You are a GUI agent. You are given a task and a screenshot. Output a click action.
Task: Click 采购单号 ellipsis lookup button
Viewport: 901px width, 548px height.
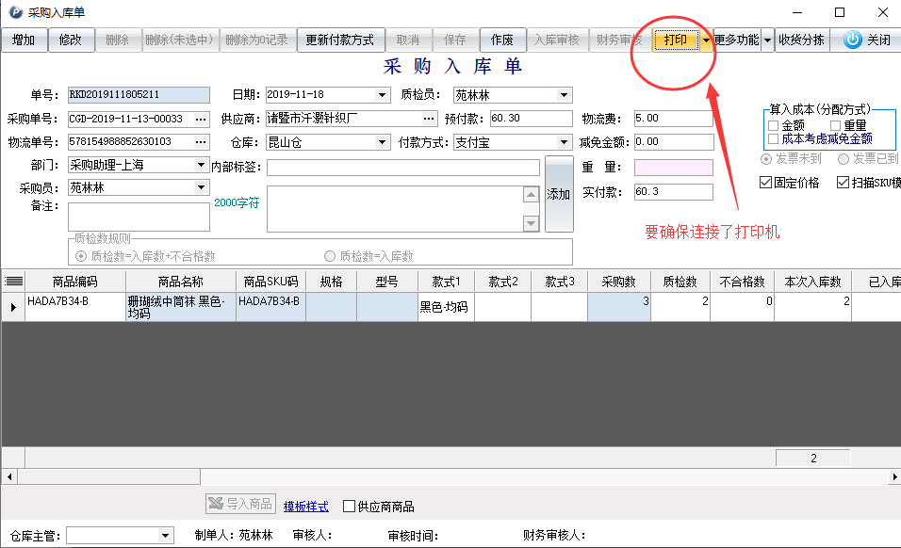pyautogui.click(x=201, y=119)
